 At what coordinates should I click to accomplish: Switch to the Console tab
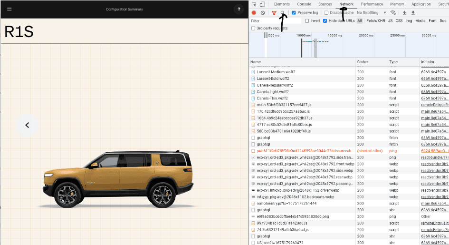click(304, 4)
